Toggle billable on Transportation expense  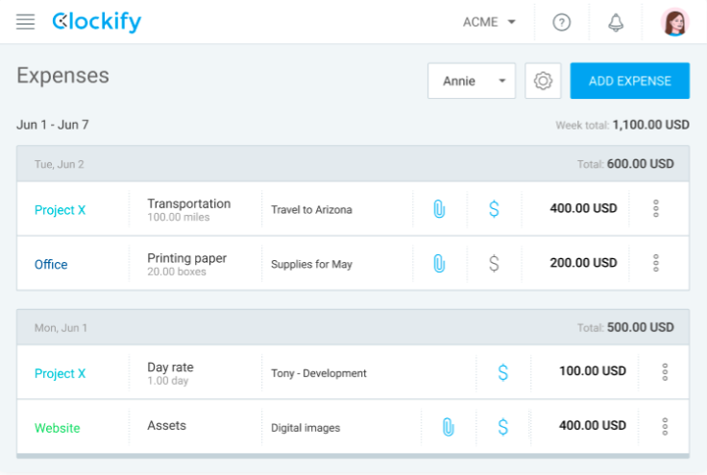pos(494,209)
